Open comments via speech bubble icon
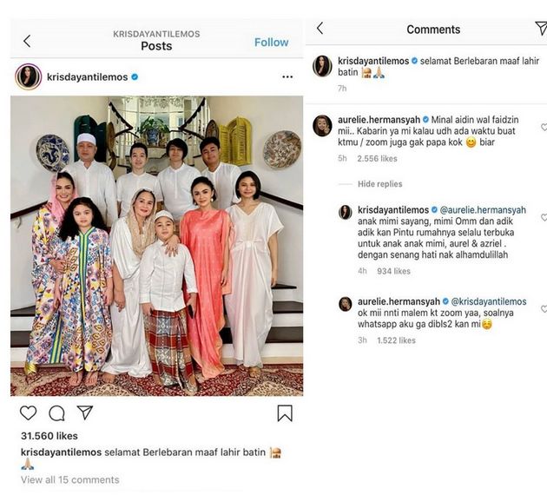The width and height of the screenshot is (547, 495). click(x=56, y=413)
